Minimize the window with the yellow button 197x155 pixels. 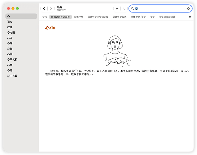pyautogui.click(x=13, y=9)
